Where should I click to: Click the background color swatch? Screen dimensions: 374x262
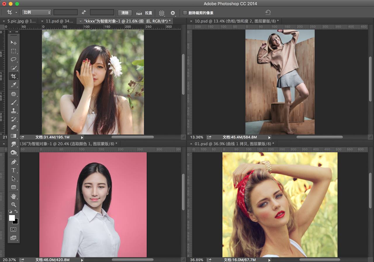[x=16, y=222]
